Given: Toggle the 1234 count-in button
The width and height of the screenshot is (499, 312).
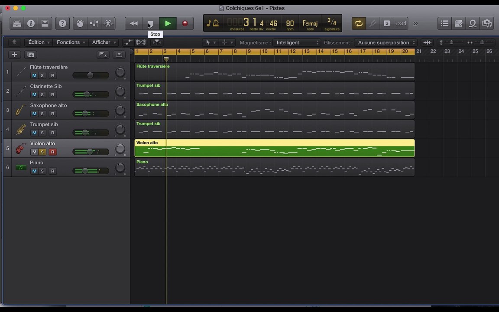Looking at the screenshot, I should coord(401,23).
